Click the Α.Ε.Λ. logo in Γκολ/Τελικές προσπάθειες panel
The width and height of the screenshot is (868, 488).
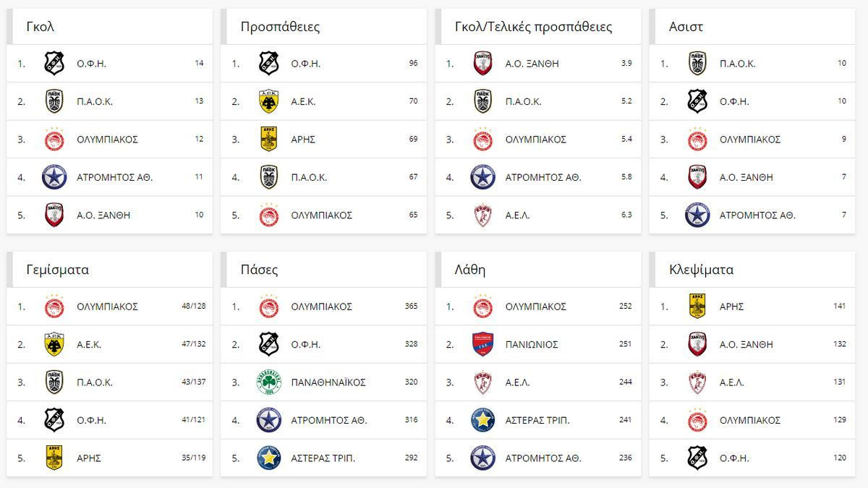point(482,215)
